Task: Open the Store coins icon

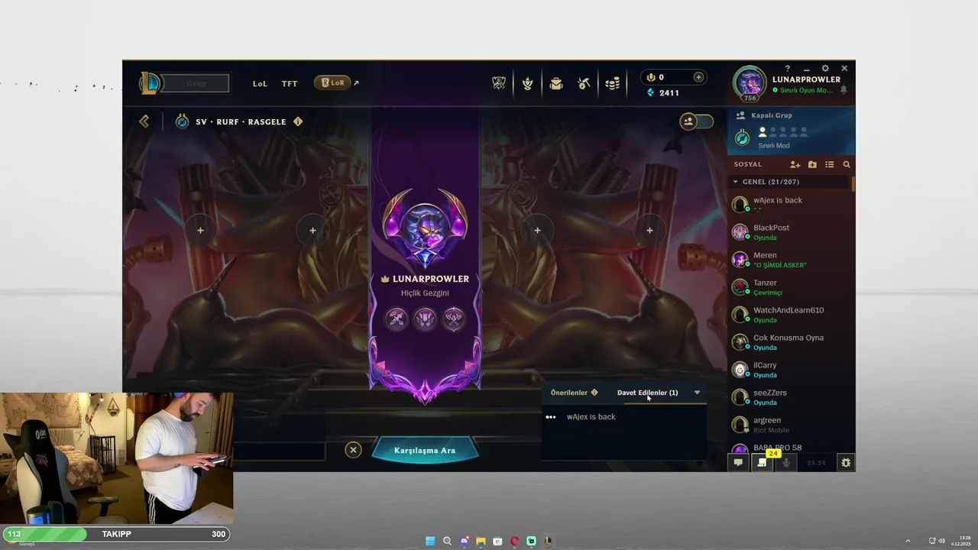Action: (x=613, y=83)
